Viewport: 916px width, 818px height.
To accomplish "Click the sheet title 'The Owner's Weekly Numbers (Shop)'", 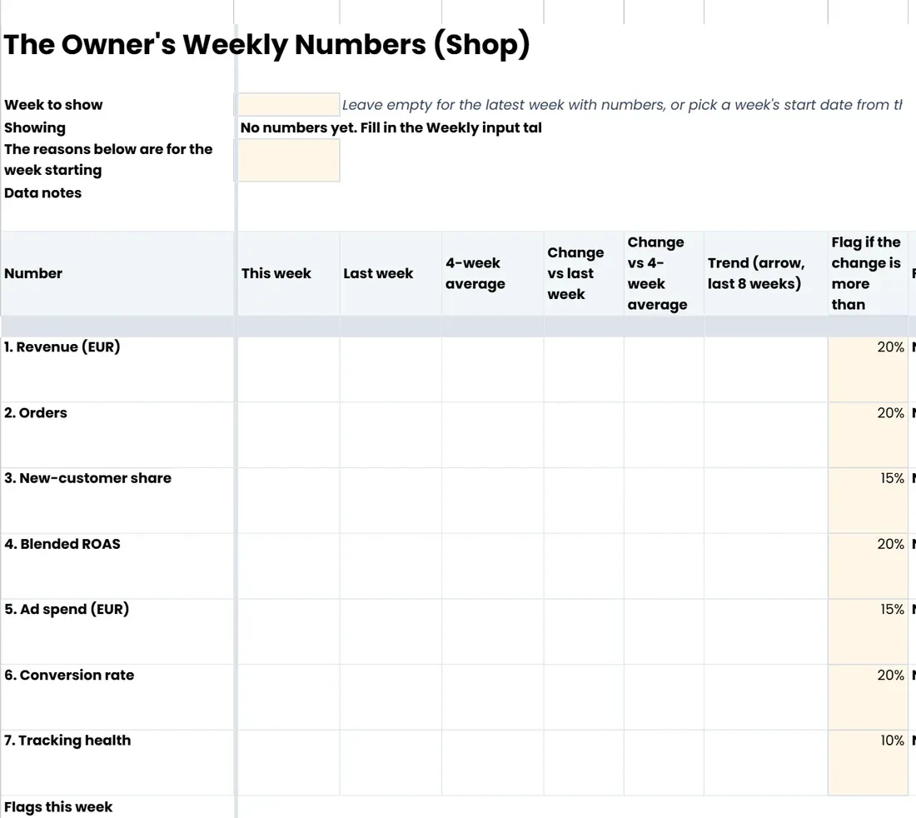I will pos(267,44).
